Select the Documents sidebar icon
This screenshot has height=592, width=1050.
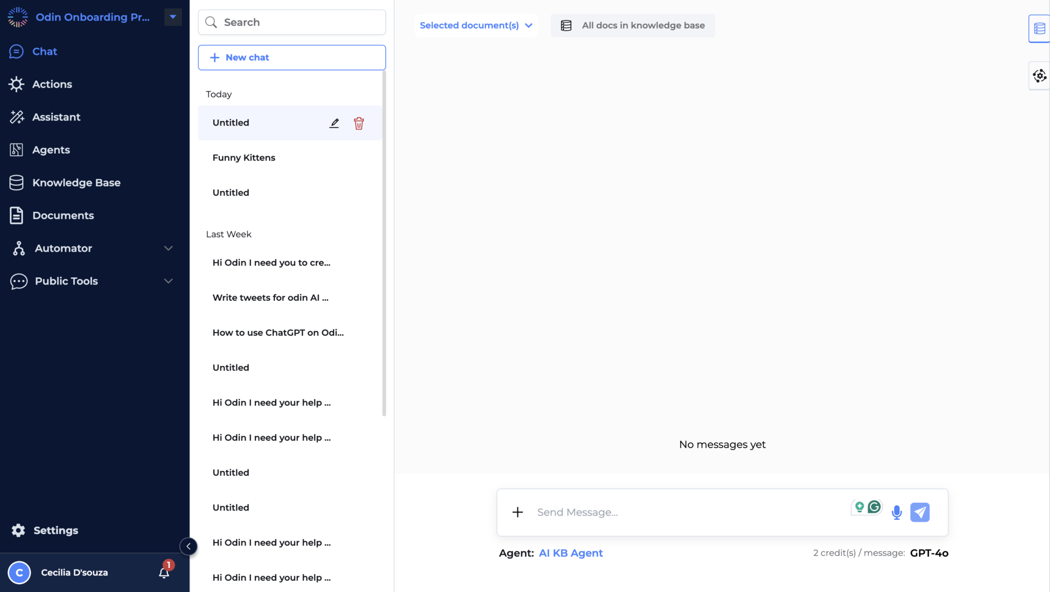17,215
